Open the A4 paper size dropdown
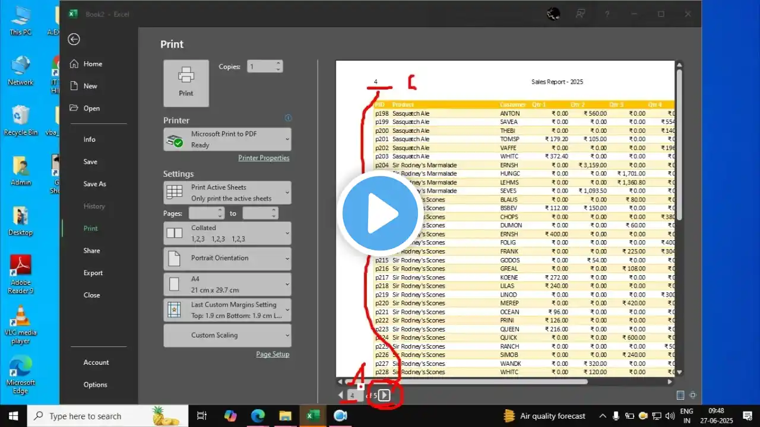 pyautogui.click(x=227, y=284)
